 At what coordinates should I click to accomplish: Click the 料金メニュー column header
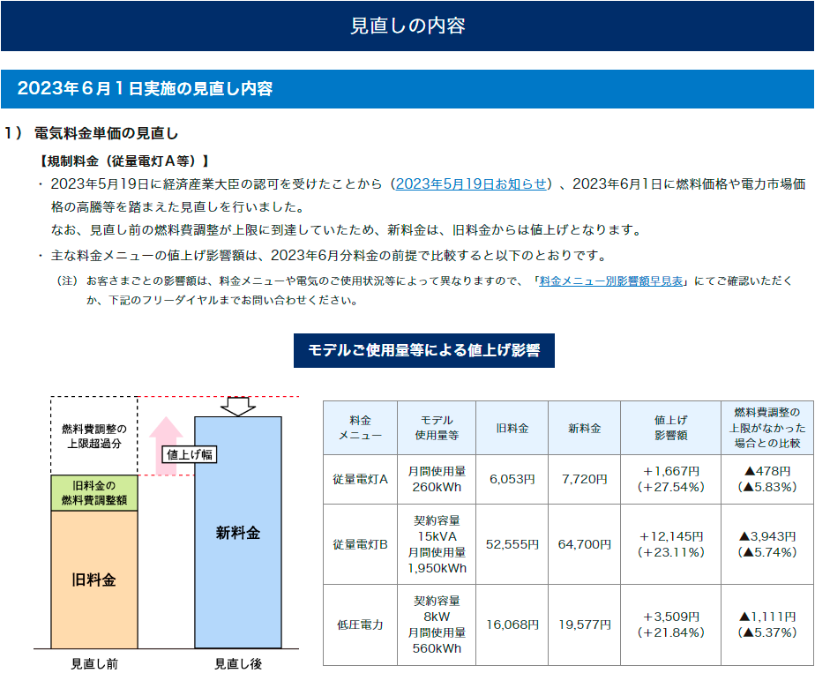click(360, 428)
